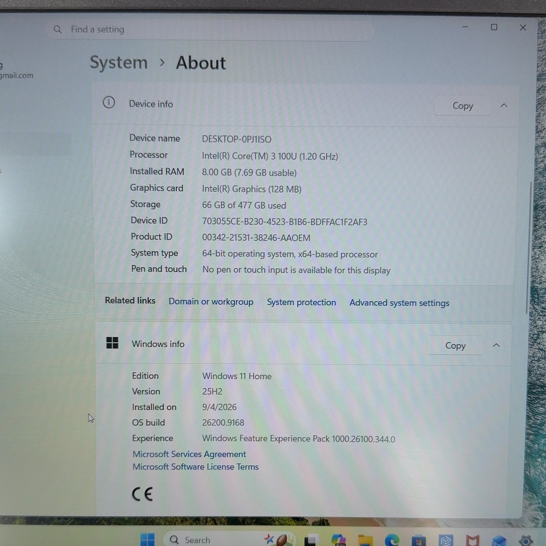Minimize the Settings window
The image size is (546, 546).
pos(465,27)
